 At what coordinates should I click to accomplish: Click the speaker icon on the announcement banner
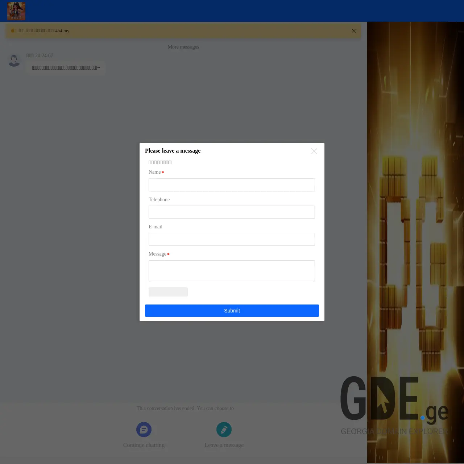13,30
